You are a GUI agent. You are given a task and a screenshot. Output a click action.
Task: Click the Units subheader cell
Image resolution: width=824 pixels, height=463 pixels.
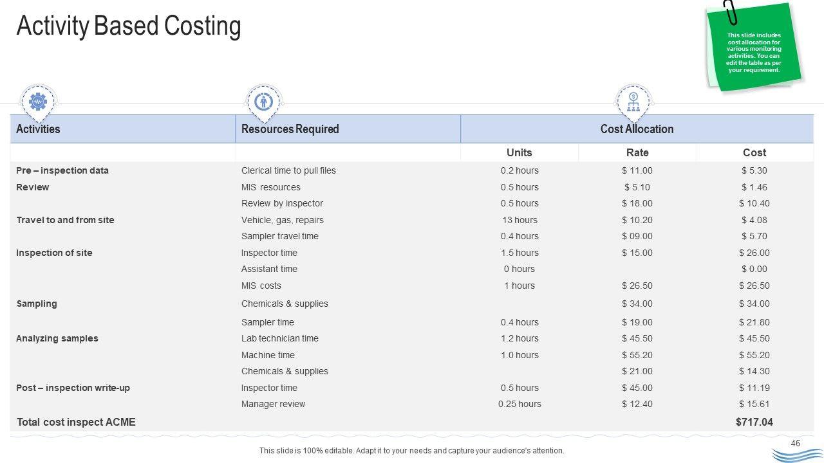pyautogui.click(x=519, y=152)
